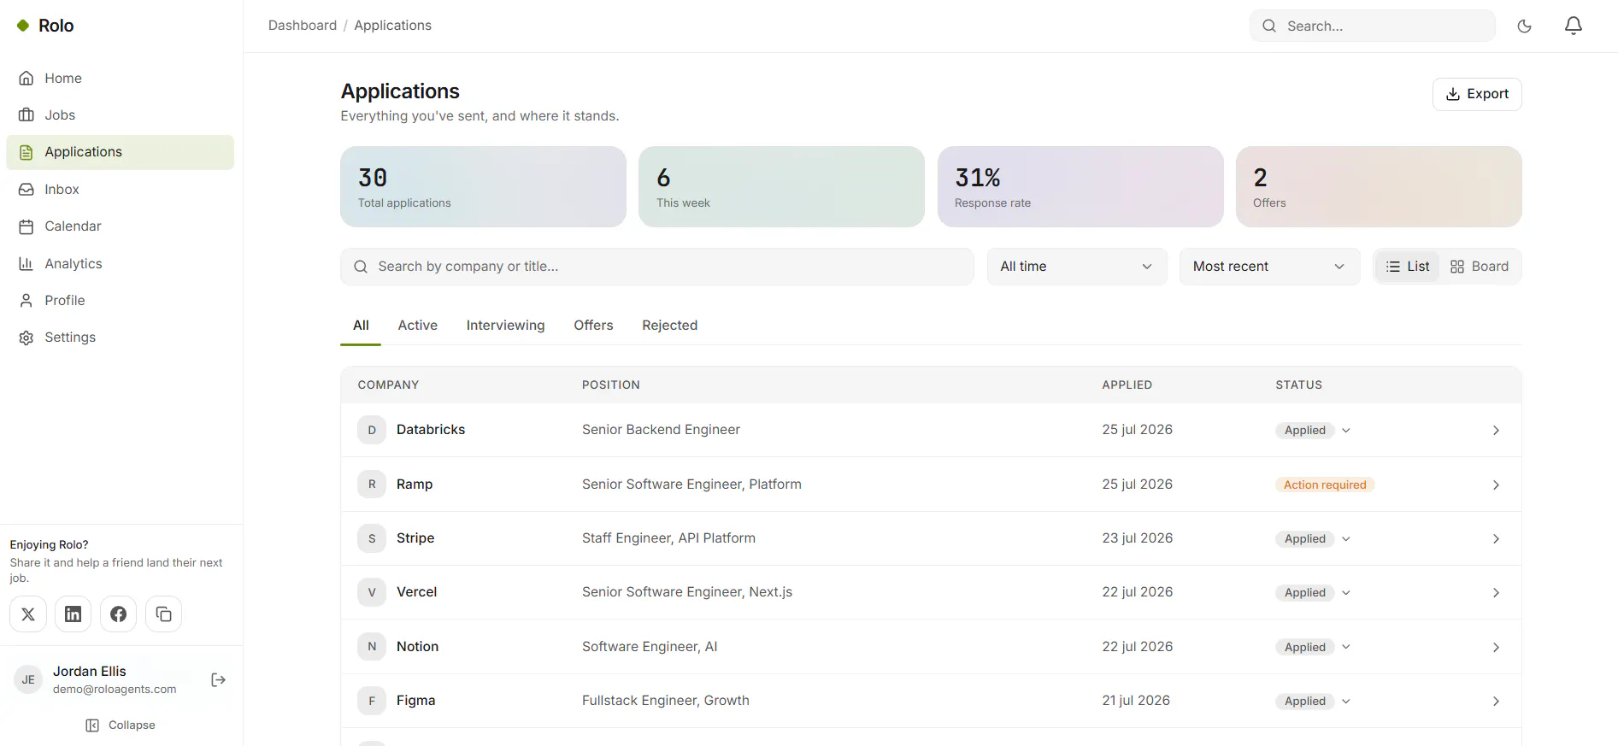Open Inbox in the sidebar

click(120, 190)
